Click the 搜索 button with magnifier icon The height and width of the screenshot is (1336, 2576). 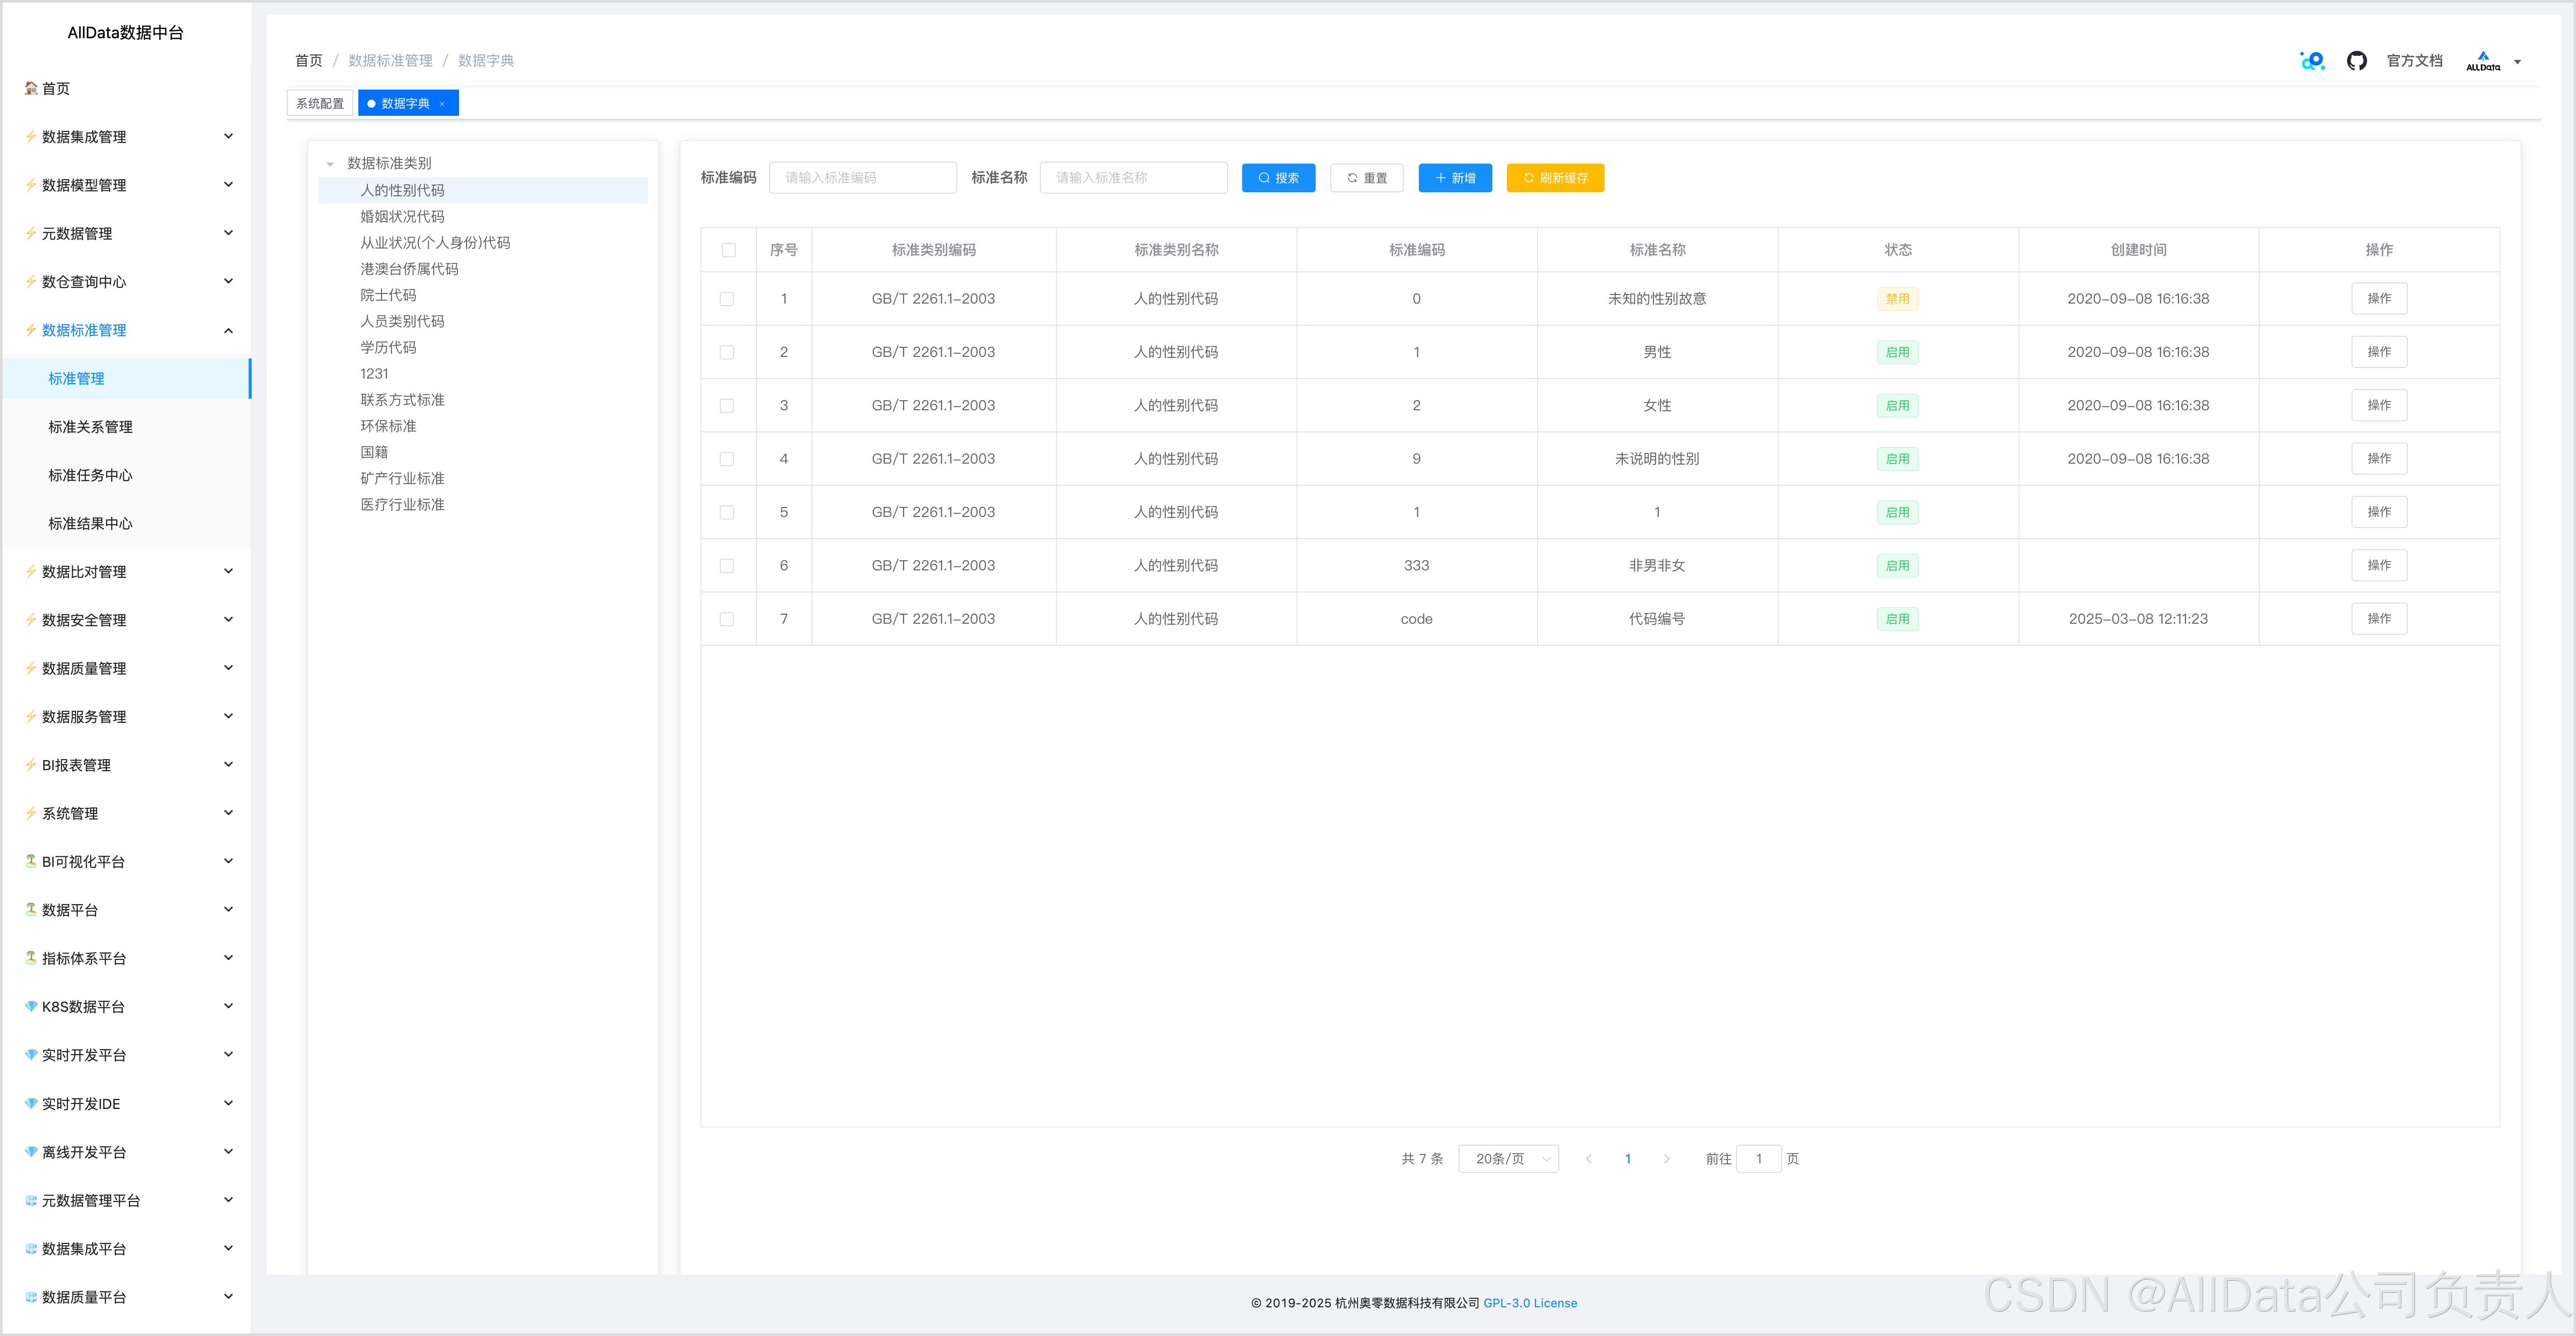(x=1278, y=178)
